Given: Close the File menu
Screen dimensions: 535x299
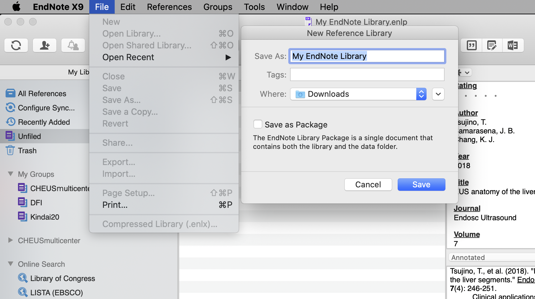Looking at the screenshot, I should pos(102,7).
